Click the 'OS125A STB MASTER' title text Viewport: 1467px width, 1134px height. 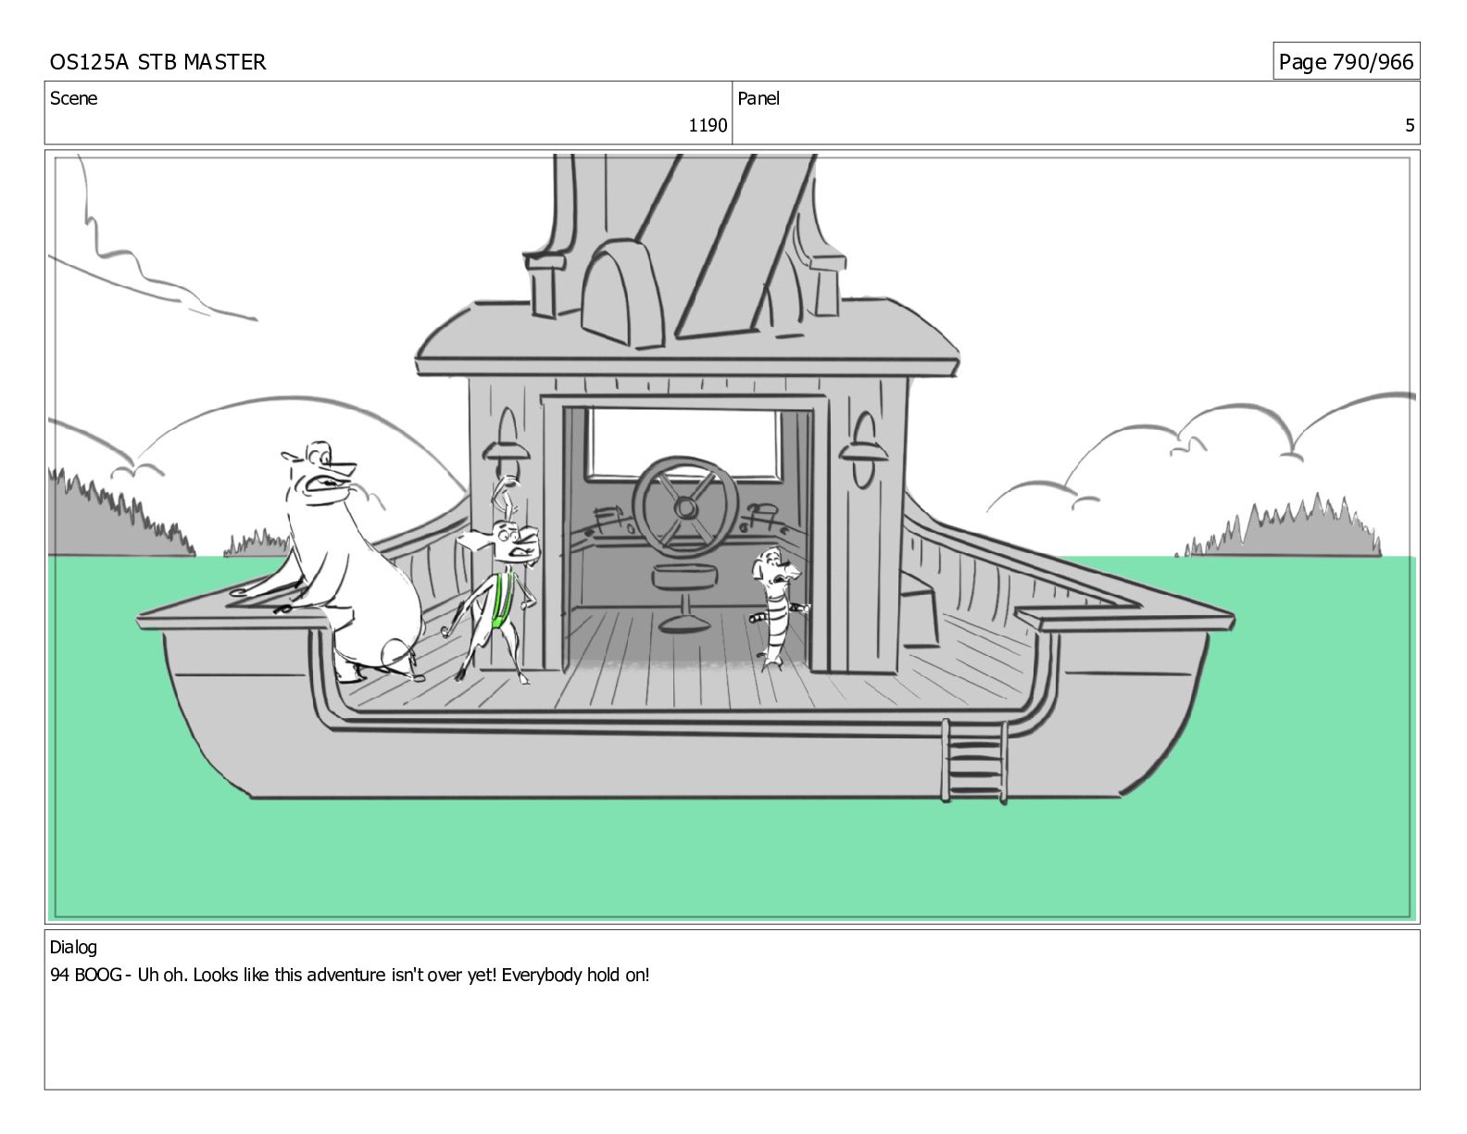pyautogui.click(x=157, y=62)
